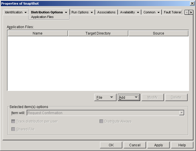Expand the Identification tab dropdown arrow

pyautogui.click(x=25, y=12)
